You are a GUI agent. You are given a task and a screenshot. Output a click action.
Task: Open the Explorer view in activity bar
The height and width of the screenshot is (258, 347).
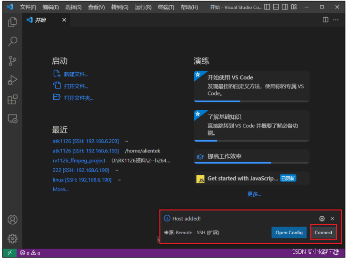pyautogui.click(x=12, y=22)
